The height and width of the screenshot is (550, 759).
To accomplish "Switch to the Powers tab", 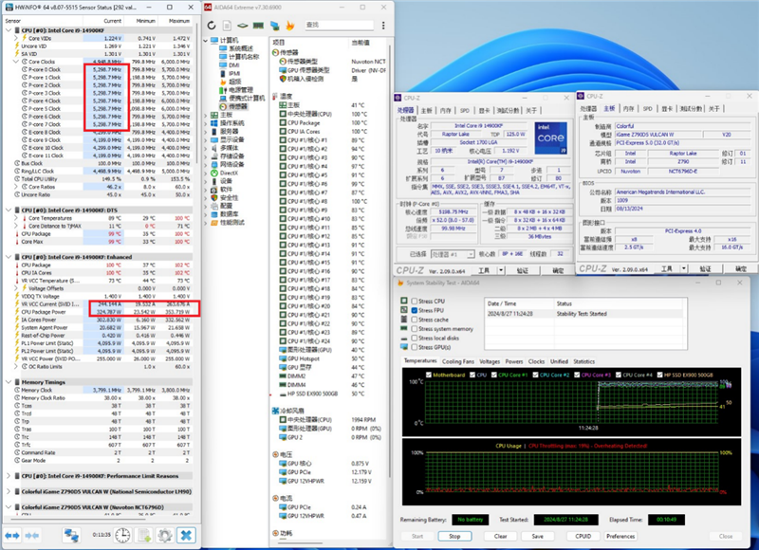I will tap(514, 361).
